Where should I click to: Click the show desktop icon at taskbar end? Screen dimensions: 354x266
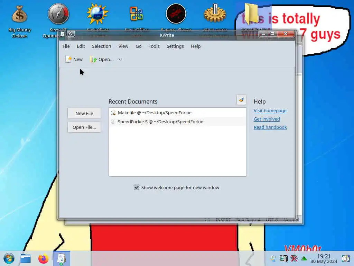345,258
